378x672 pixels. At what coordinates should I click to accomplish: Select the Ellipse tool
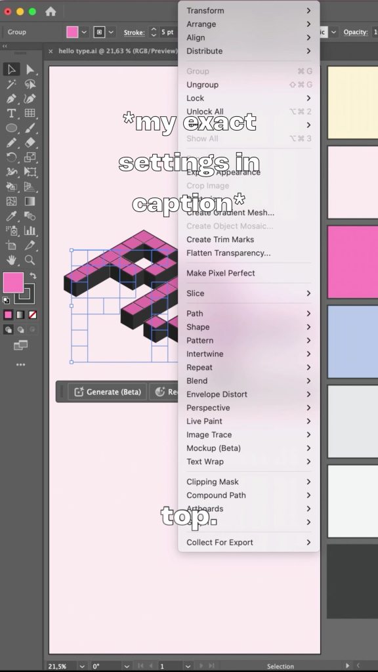pos(12,128)
